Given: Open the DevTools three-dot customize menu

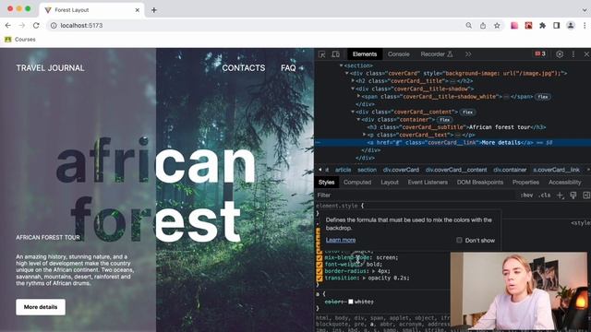Looking at the screenshot, I should (573, 54).
